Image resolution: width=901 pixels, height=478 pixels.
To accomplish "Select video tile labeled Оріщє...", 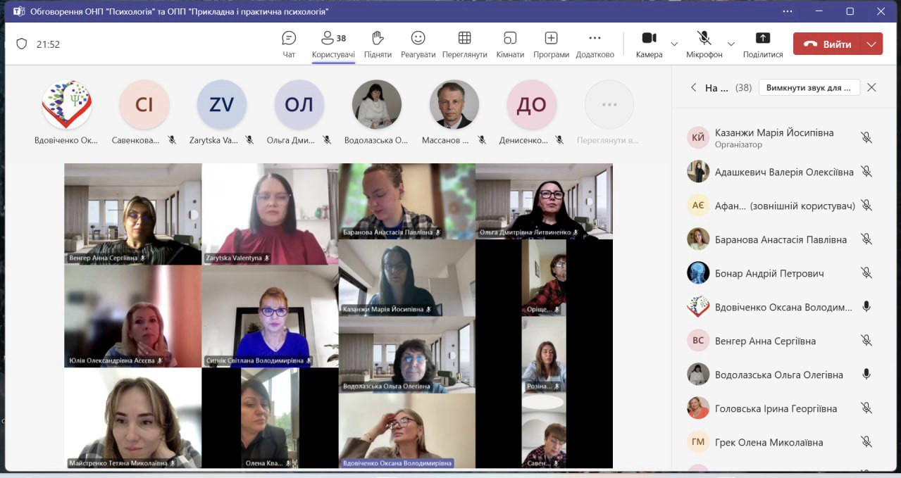I will (544, 277).
